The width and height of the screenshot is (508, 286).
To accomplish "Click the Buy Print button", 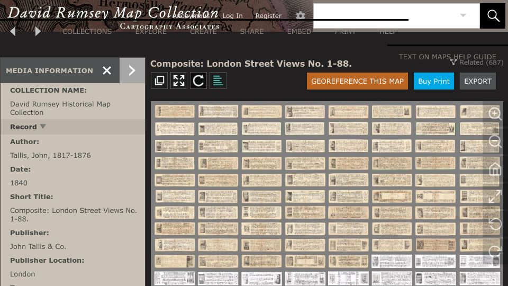I will 434,81.
